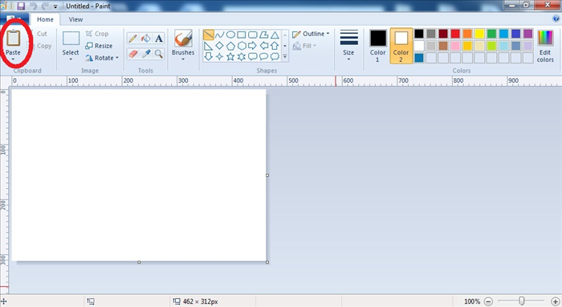Select the Pentagon shape

pyautogui.click(x=231, y=46)
